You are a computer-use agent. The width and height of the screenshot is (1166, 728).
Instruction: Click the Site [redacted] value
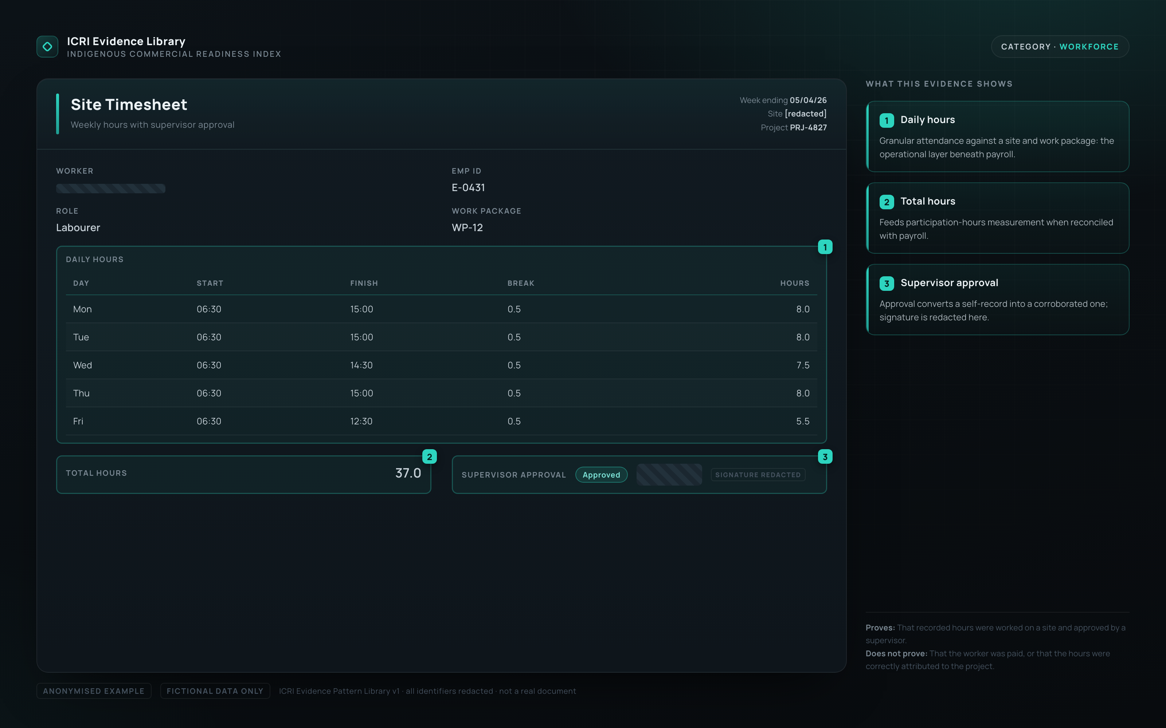click(806, 114)
